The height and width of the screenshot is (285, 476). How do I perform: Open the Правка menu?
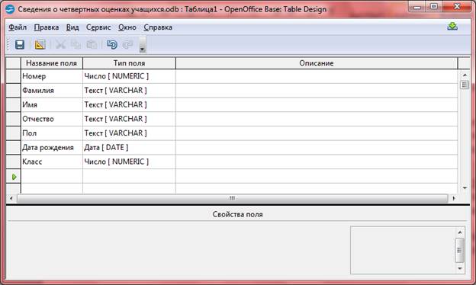pyautogui.click(x=47, y=27)
